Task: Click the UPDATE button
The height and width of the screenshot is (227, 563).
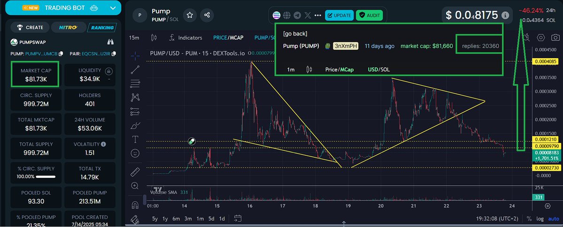Action: point(339,15)
